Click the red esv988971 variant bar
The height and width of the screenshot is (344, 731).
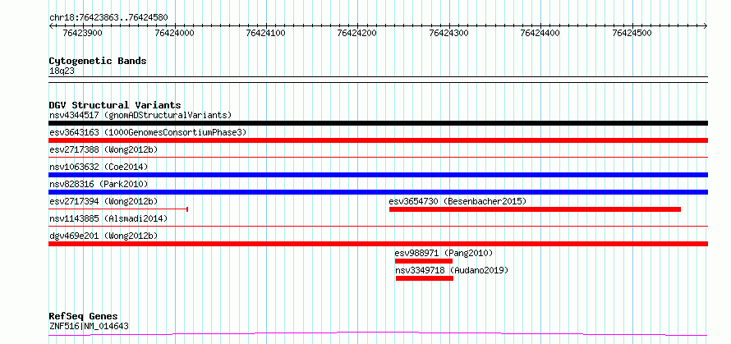(x=424, y=261)
